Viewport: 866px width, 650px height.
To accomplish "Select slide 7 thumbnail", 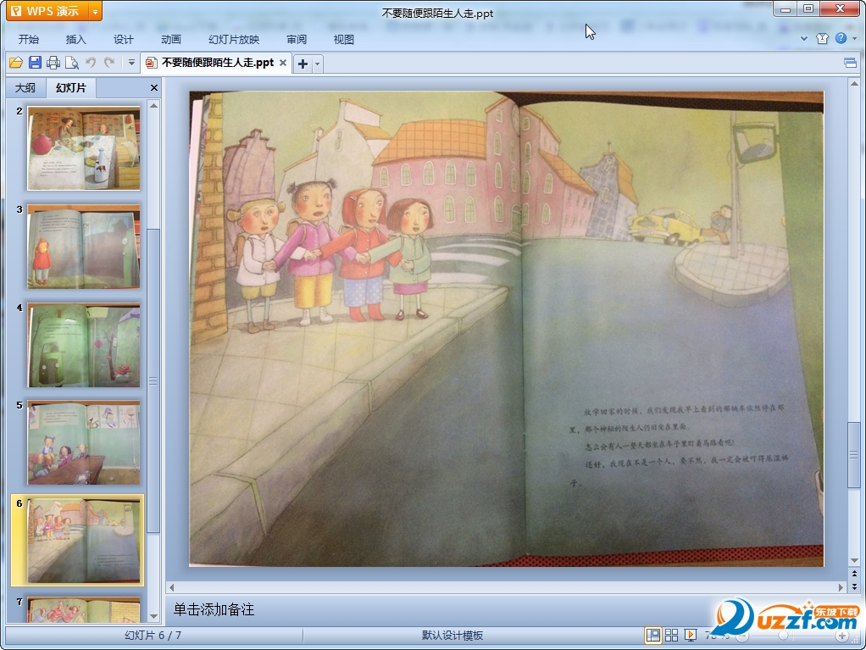I will click(84, 609).
